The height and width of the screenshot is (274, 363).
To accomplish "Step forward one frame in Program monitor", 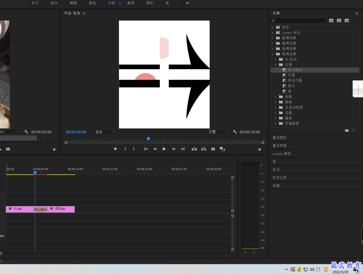I will 174,149.
